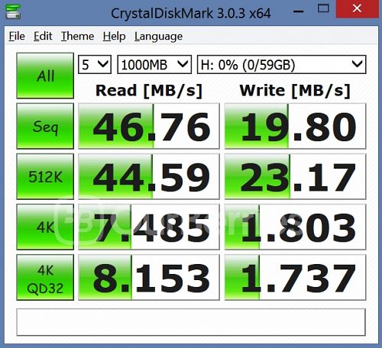
Task: Click the Read [MB/s] column header
Action: [149, 91]
